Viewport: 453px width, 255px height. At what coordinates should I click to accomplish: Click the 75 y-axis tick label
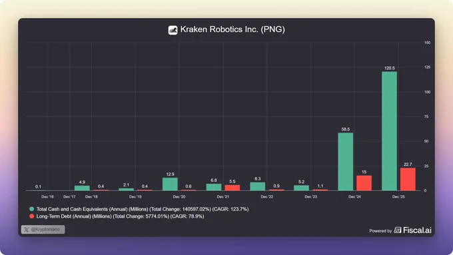(x=426, y=117)
